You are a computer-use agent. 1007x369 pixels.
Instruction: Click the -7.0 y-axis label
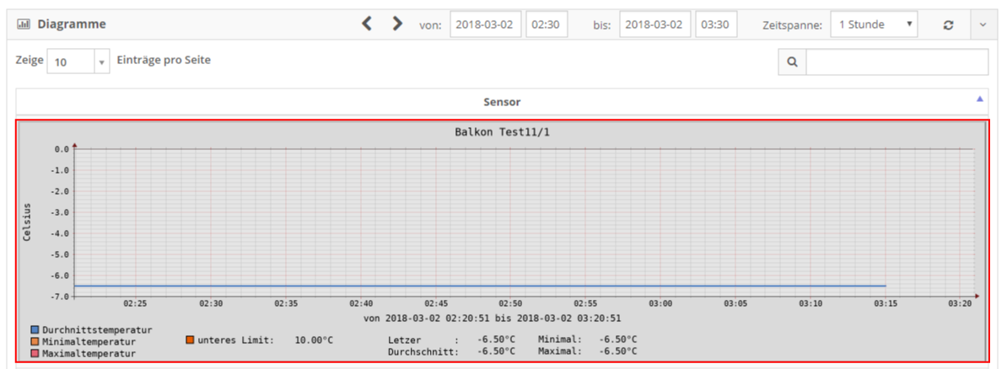point(62,297)
